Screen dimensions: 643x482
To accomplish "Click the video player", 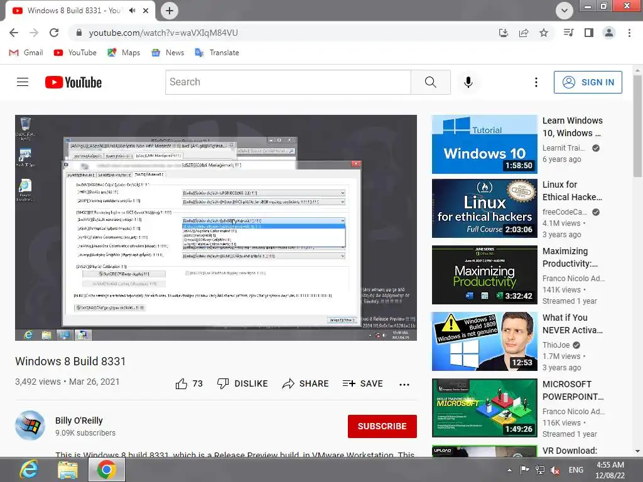I will click(x=216, y=227).
